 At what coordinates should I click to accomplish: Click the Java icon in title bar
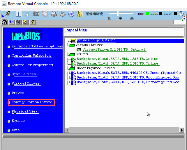(x=4, y=3)
